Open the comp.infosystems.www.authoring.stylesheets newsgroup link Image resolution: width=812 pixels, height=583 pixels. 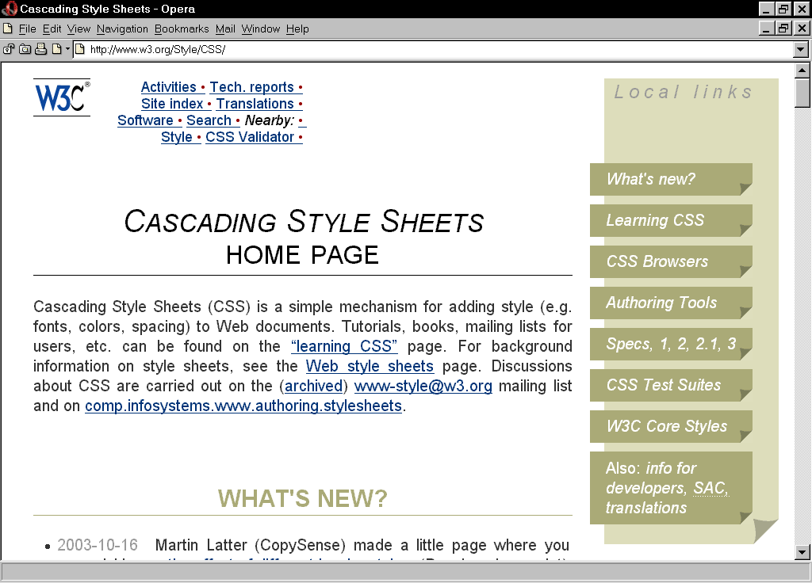click(243, 406)
